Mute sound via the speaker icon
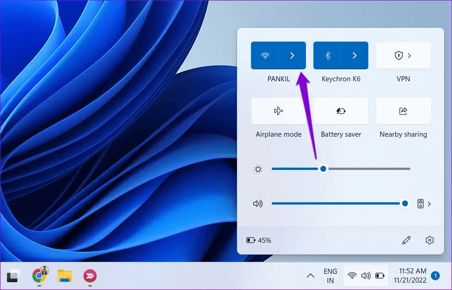 [x=258, y=204]
